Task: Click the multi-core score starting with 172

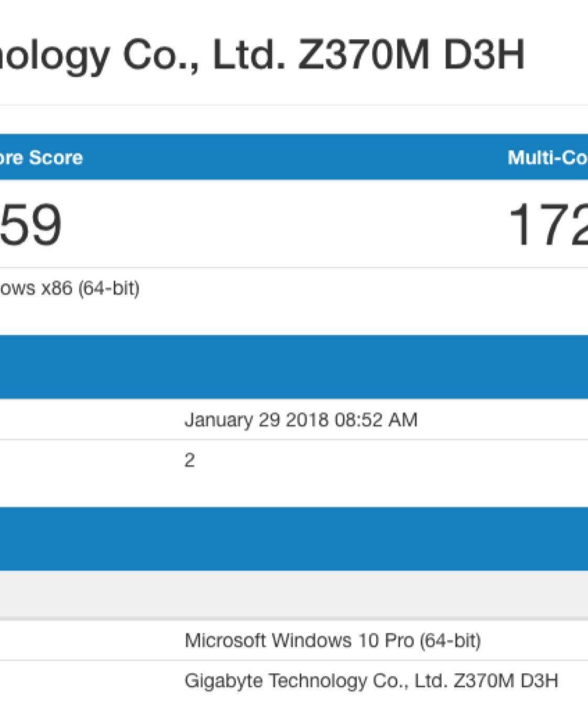Action: pos(548,225)
